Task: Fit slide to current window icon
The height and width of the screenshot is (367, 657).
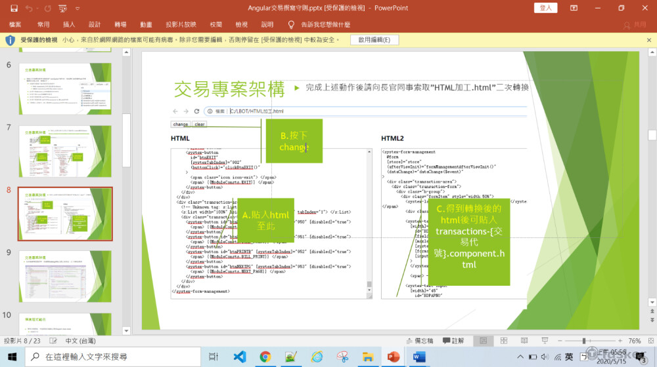Action: tap(650, 341)
